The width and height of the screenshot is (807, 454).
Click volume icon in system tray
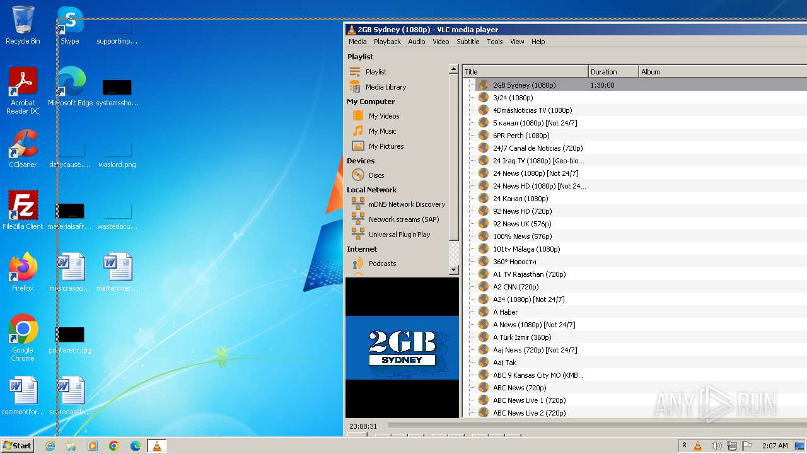[716, 446]
